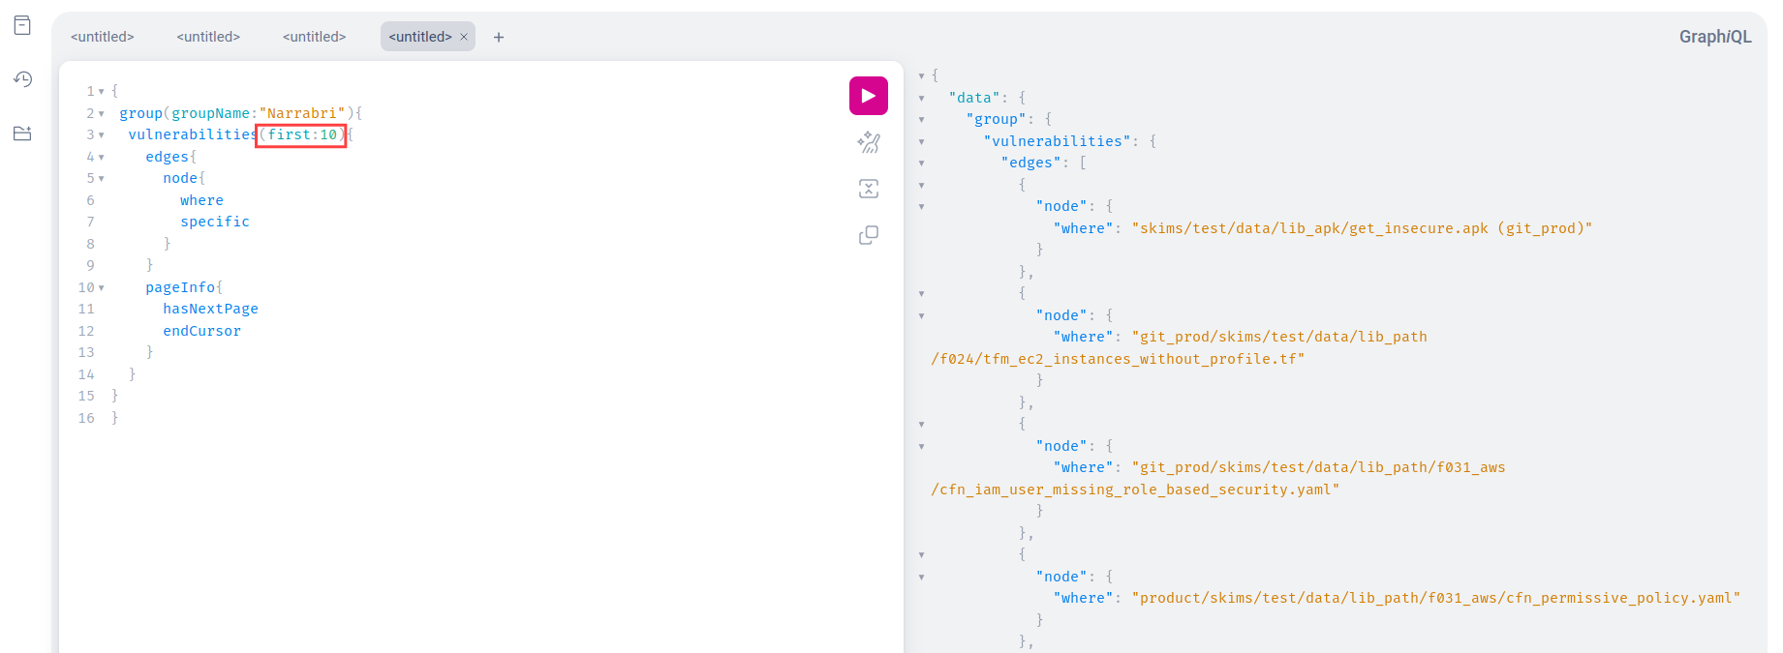
Task: Collapse the "data" object in the response
Action: click(x=921, y=98)
